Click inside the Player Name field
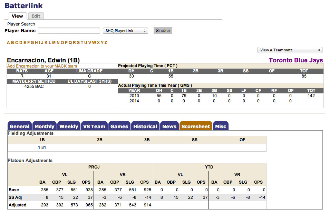Screen dimensions: 329x214 tap(68, 31)
